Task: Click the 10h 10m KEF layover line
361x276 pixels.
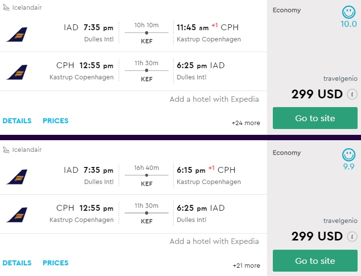Action: [147, 33]
